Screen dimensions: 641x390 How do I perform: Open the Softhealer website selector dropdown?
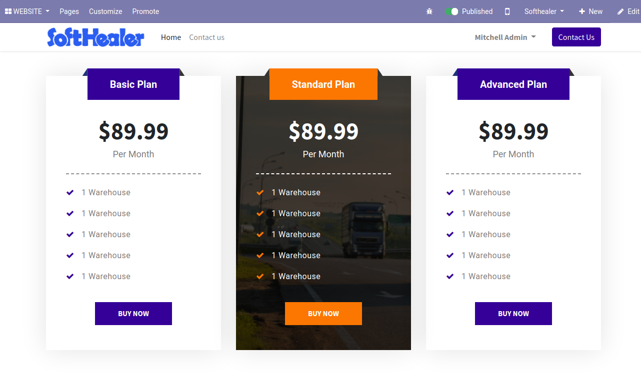tap(544, 11)
